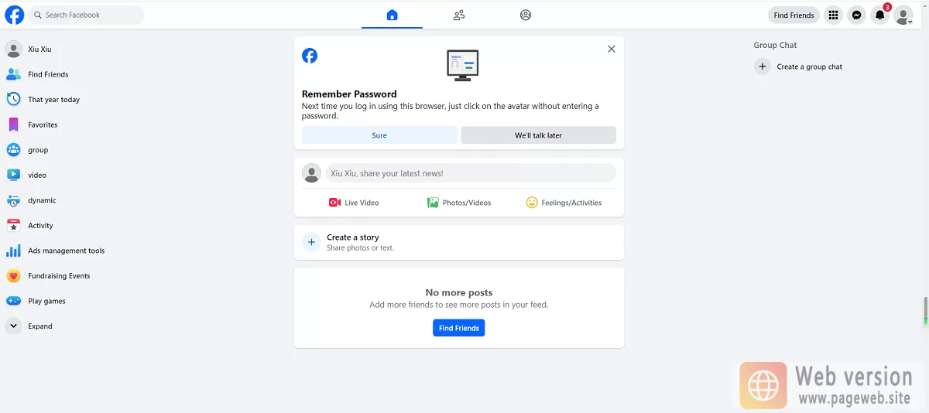Start a Live Video
The height and width of the screenshot is (413, 929).
(354, 203)
